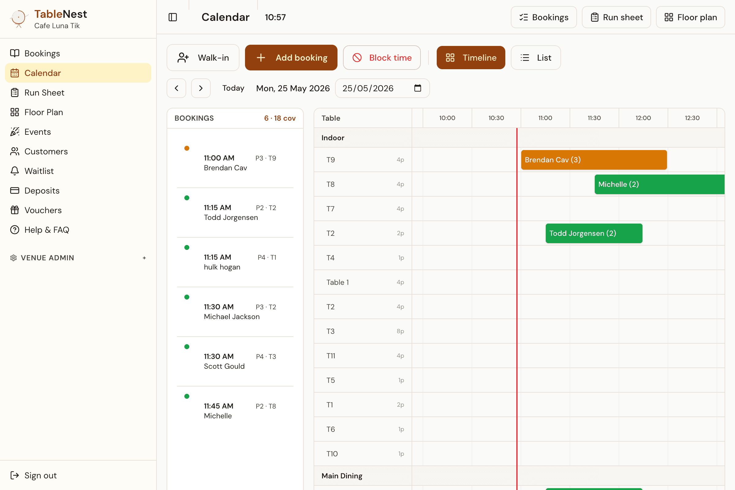Go to next day chevron

coord(201,88)
